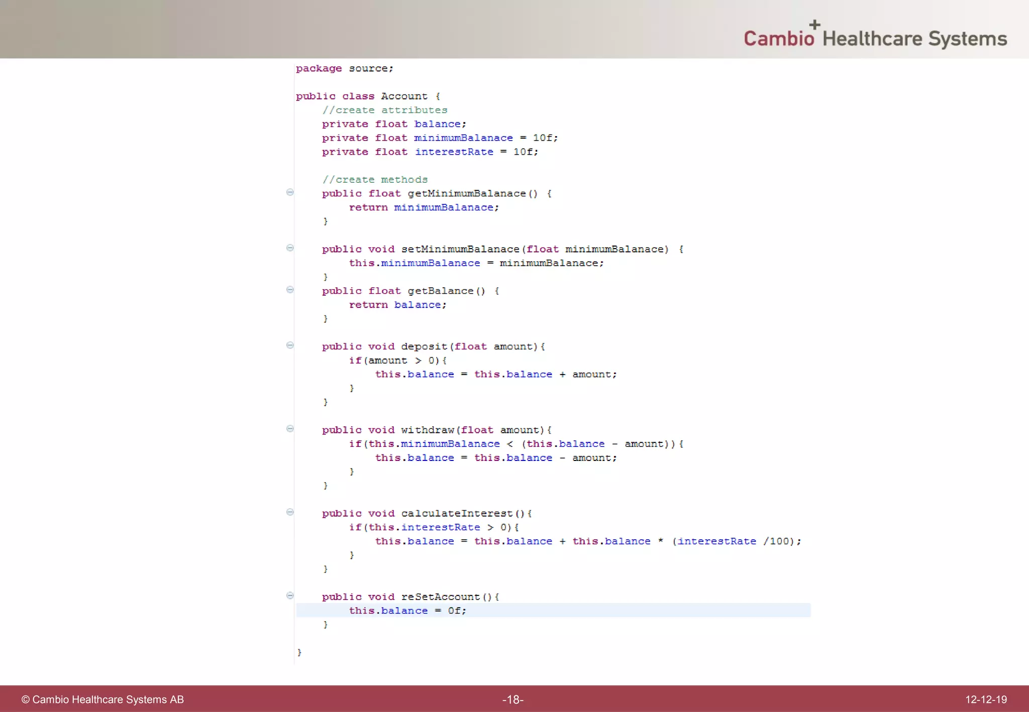This screenshot has width=1029, height=712.
Task: Click on Account class name
Action: 403,96
